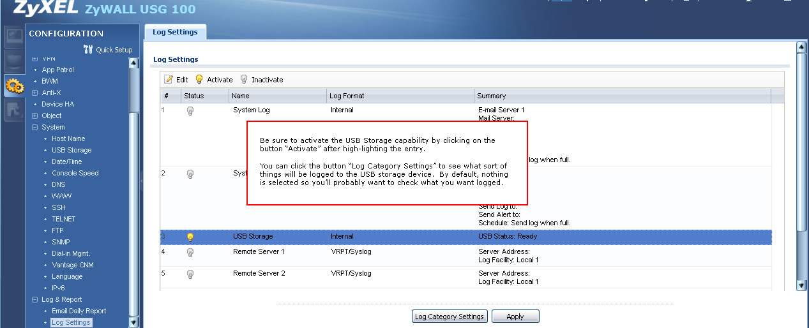
Task: Open USB Storage in the navigation tree
Action: (x=72, y=150)
